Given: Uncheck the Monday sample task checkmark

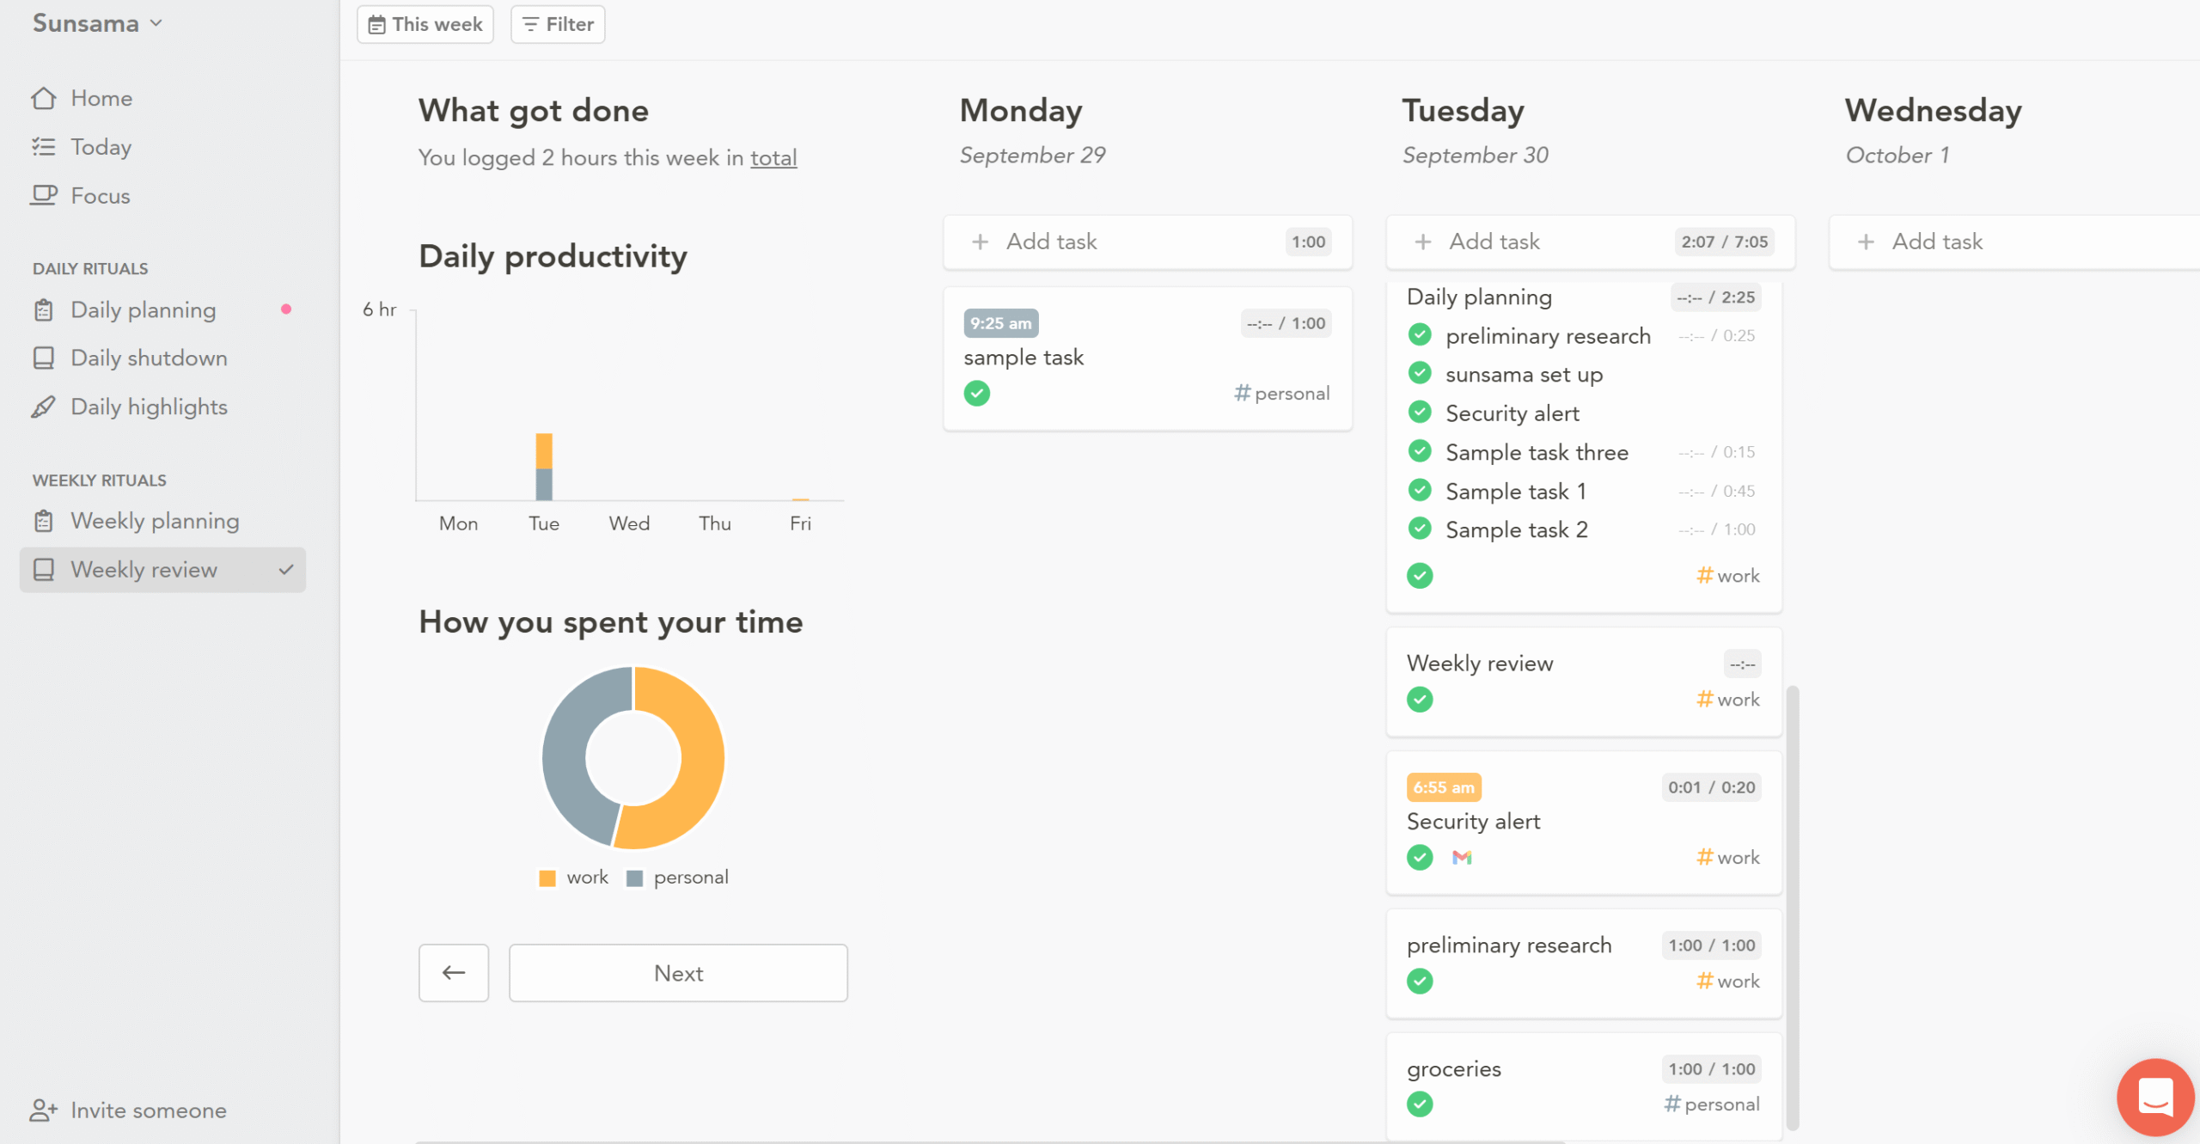Looking at the screenshot, I should [977, 394].
